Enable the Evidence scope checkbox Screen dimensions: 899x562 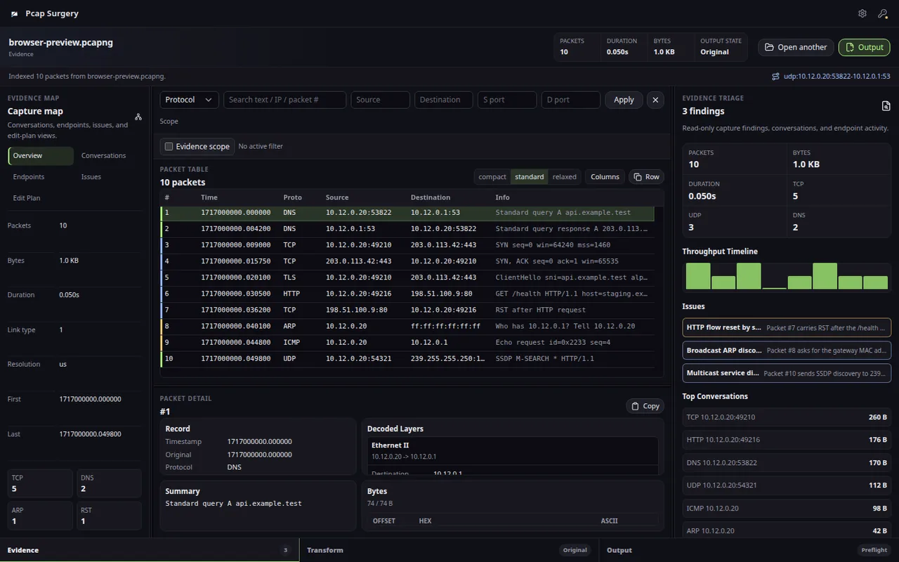pyautogui.click(x=169, y=146)
